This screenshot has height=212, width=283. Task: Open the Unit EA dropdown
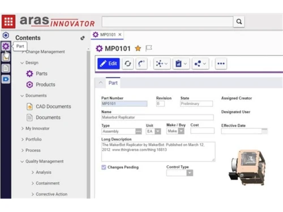tap(158, 131)
